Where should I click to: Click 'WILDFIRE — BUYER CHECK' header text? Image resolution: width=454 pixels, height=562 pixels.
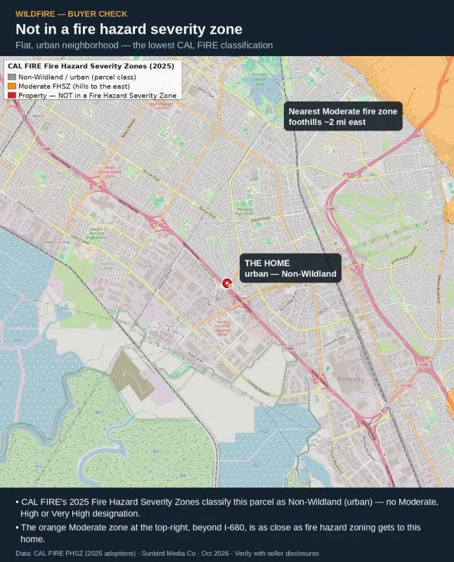tap(72, 14)
